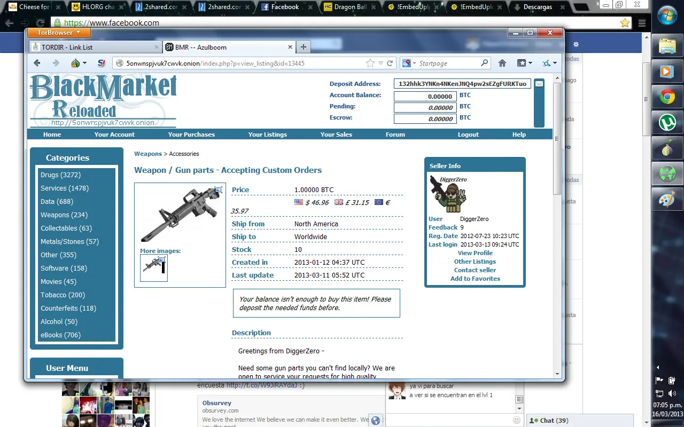Click Contact seller link
Image resolution: width=684 pixels, height=427 pixels.
tap(475, 270)
